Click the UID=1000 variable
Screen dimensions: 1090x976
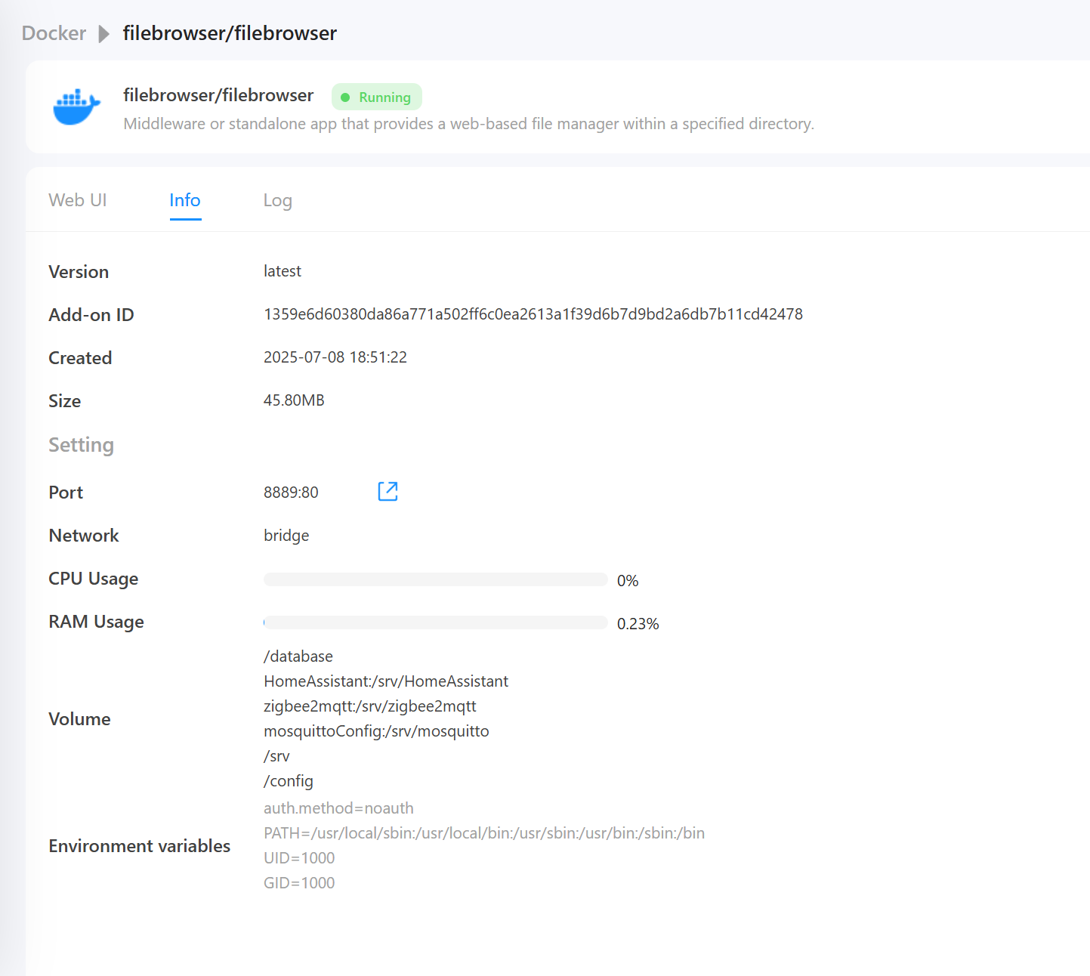299,858
